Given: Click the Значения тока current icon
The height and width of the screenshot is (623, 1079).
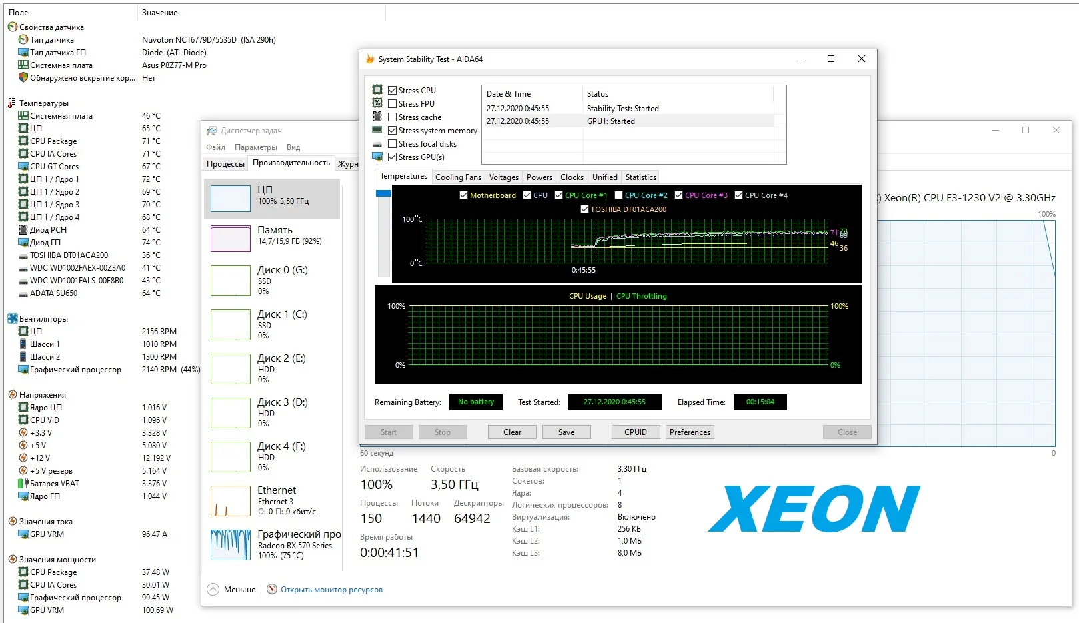Looking at the screenshot, I should coord(12,522).
